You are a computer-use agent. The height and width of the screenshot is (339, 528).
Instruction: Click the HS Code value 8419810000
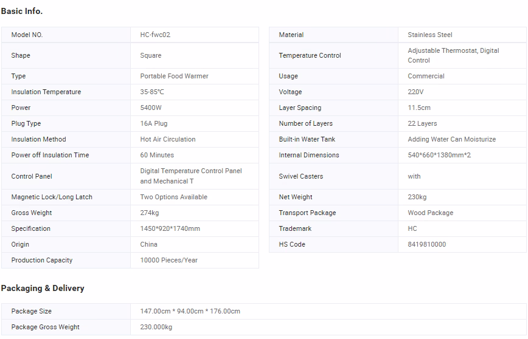point(426,244)
